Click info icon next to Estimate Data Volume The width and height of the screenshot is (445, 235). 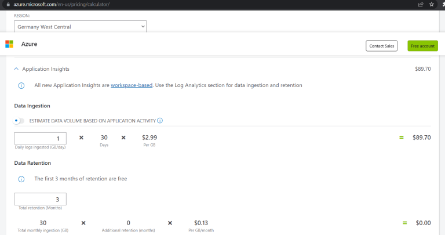[160, 121]
